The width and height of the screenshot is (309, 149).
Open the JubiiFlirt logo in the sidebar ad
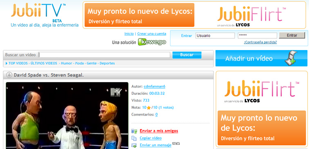(x=262, y=91)
